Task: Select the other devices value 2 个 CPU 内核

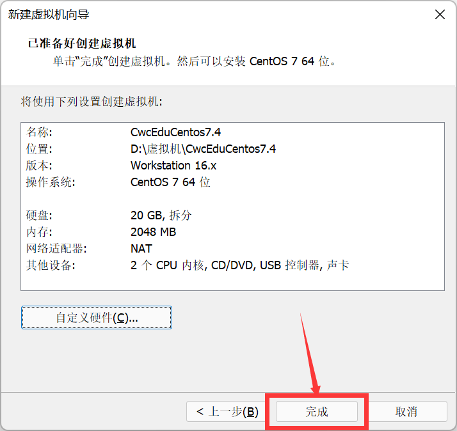Action: click(x=167, y=265)
